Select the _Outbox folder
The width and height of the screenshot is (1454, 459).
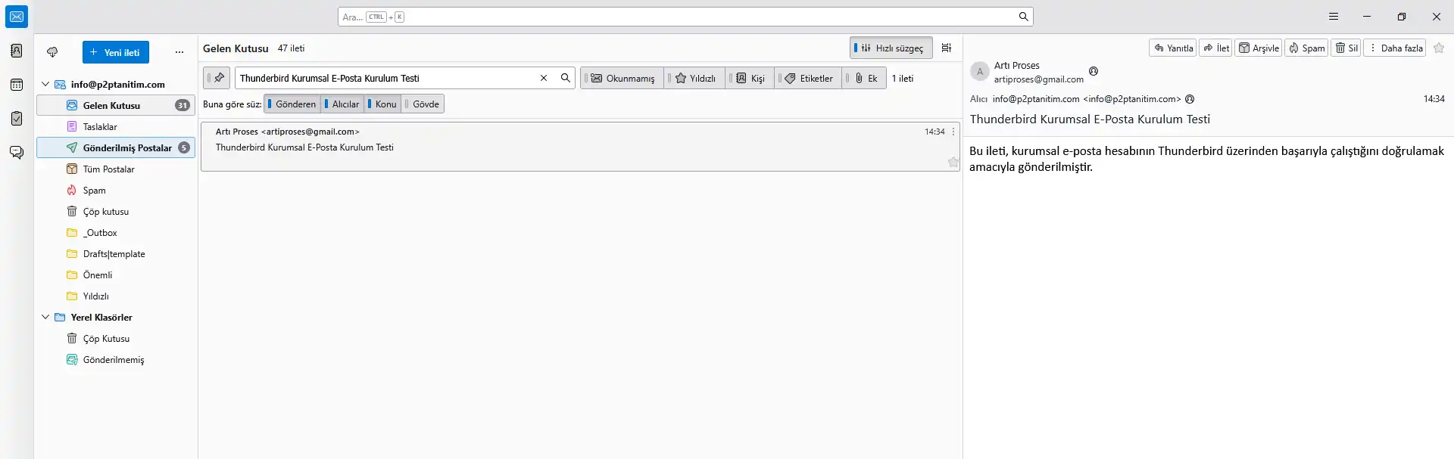[x=116, y=232]
